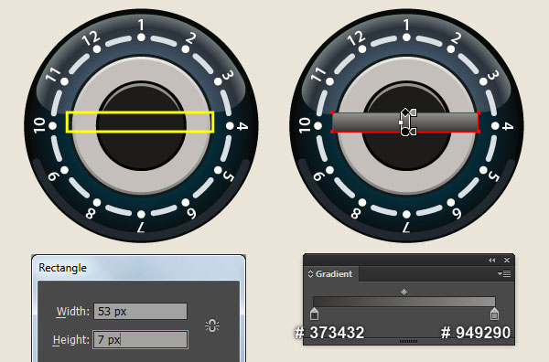
Task: Open the Gradient panel options menu
Action: tap(504, 274)
